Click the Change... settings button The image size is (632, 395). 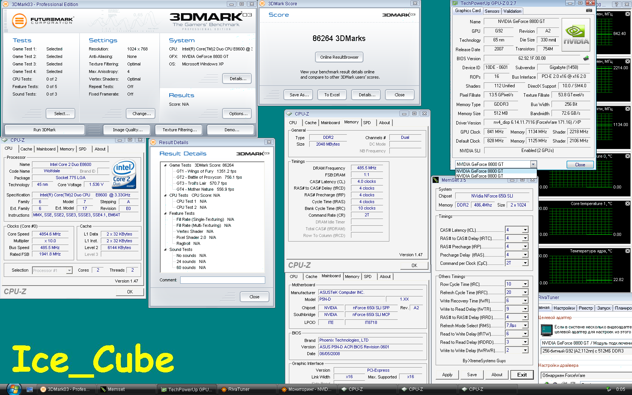click(141, 114)
